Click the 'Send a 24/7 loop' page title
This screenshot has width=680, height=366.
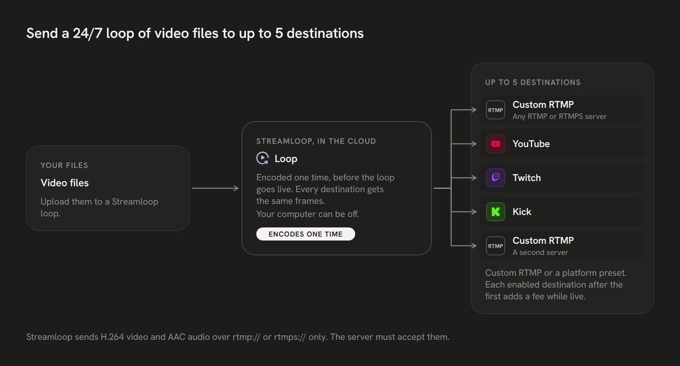coord(195,33)
